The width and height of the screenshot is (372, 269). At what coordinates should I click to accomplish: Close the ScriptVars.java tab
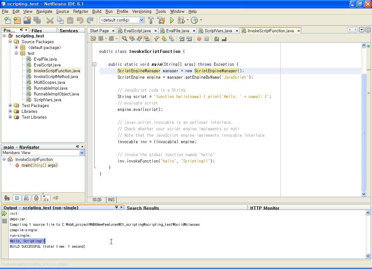tap(237, 31)
